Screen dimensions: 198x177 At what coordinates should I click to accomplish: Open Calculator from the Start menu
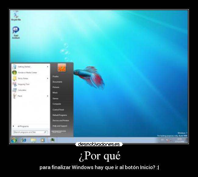pyautogui.click(x=30, y=90)
